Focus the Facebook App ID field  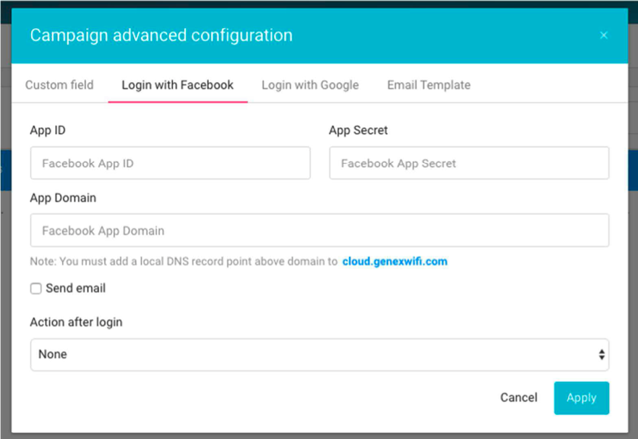tap(170, 163)
